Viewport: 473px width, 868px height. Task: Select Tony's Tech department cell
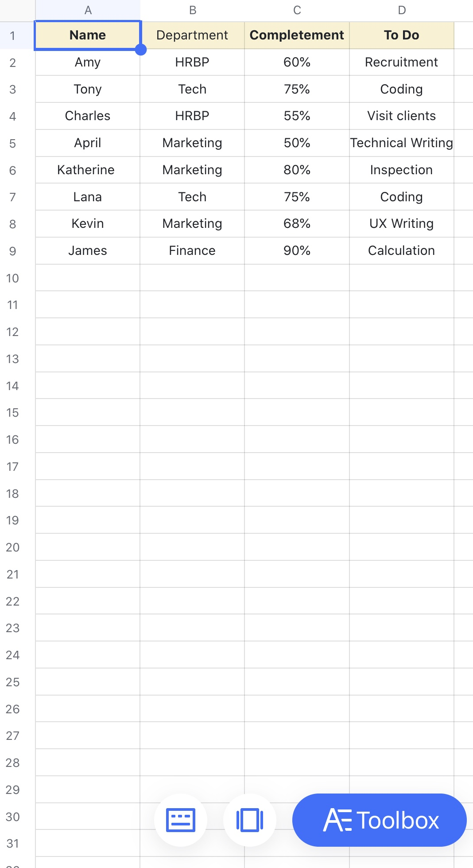(192, 89)
